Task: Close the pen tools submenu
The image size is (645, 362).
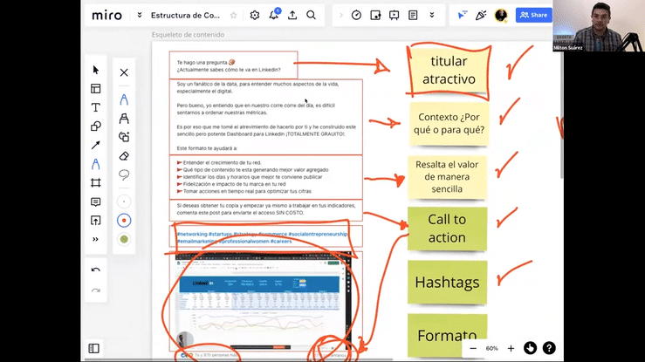Action: click(124, 73)
